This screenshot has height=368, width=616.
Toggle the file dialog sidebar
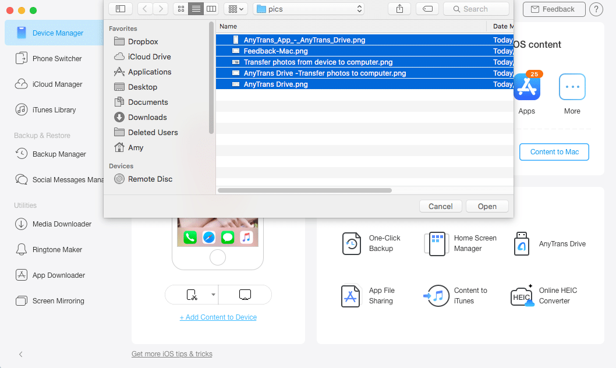(121, 9)
